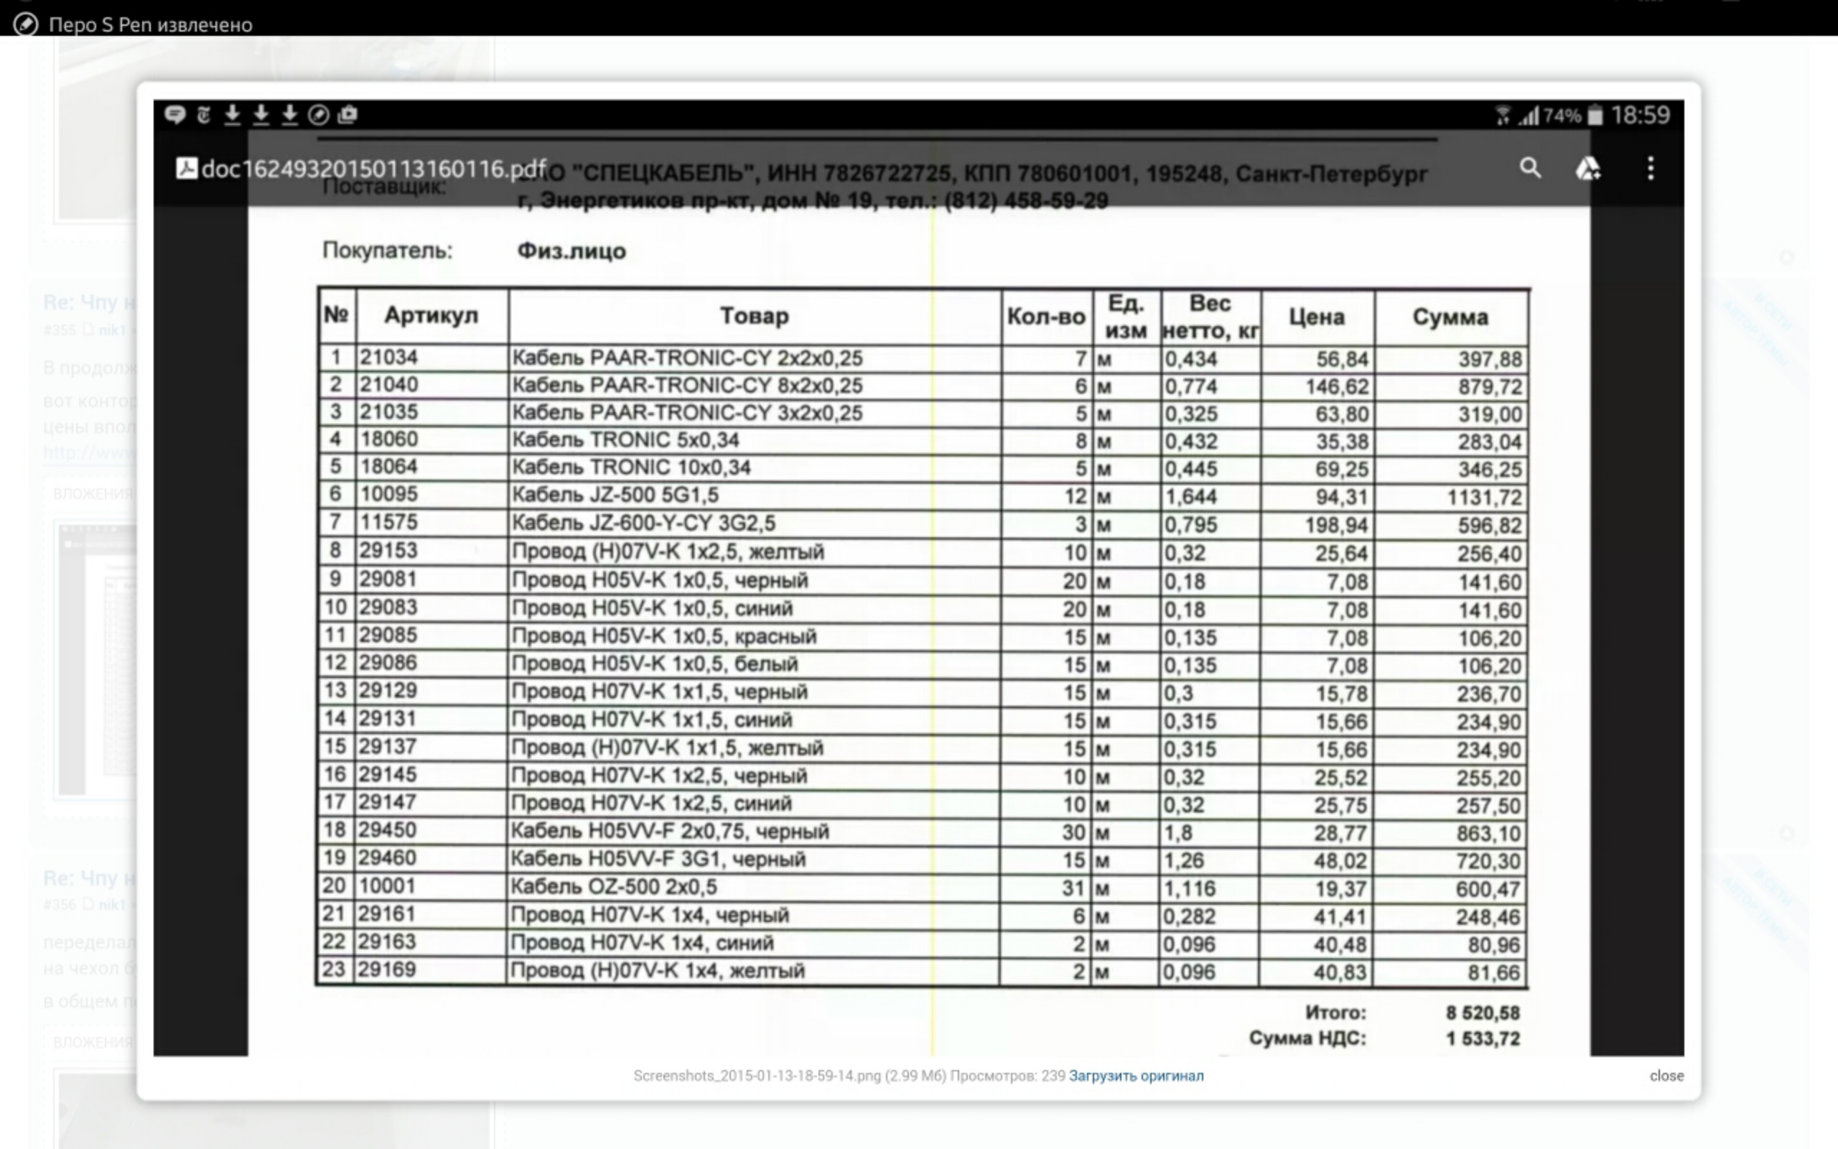Tap the search magnifier in the PDF viewer
The height and width of the screenshot is (1149, 1838).
point(1530,168)
